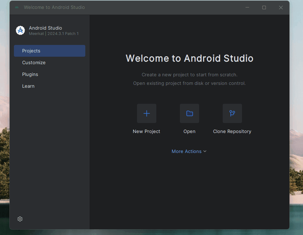Click the Android Studio logo in the sidebar
Screen dimensions: 303x235
[20, 31]
